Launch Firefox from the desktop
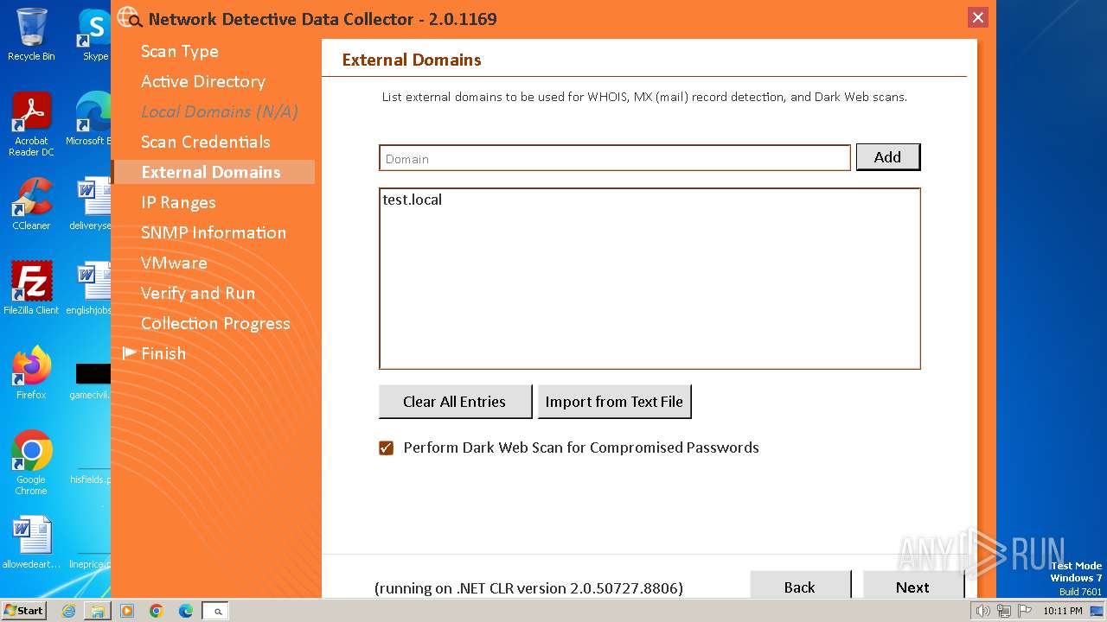 click(x=31, y=373)
